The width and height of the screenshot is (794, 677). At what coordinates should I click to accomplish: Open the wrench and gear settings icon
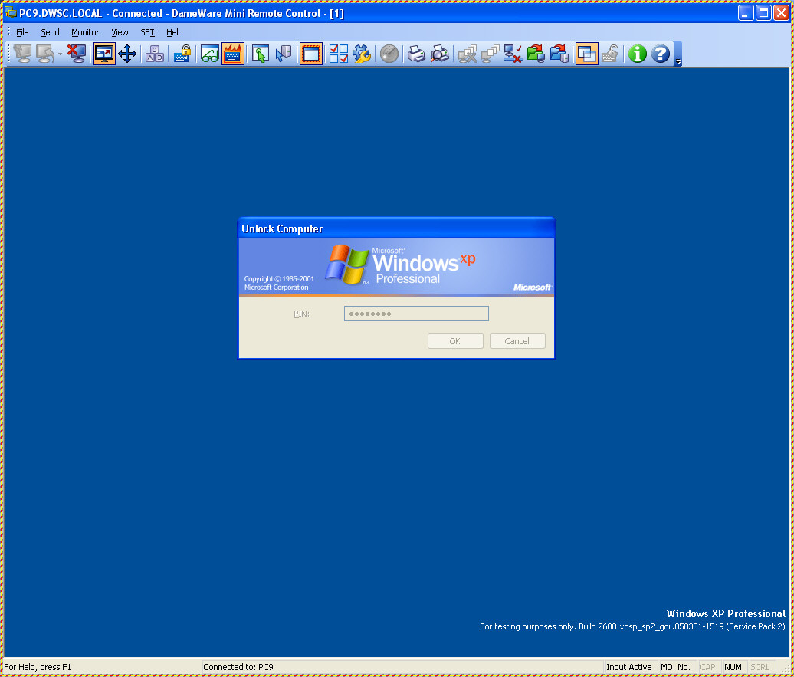point(362,54)
